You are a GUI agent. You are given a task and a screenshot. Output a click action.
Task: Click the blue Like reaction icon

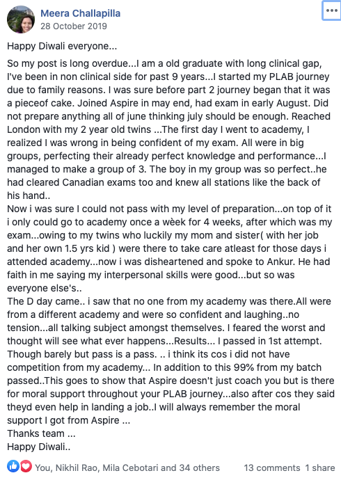point(13,466)
